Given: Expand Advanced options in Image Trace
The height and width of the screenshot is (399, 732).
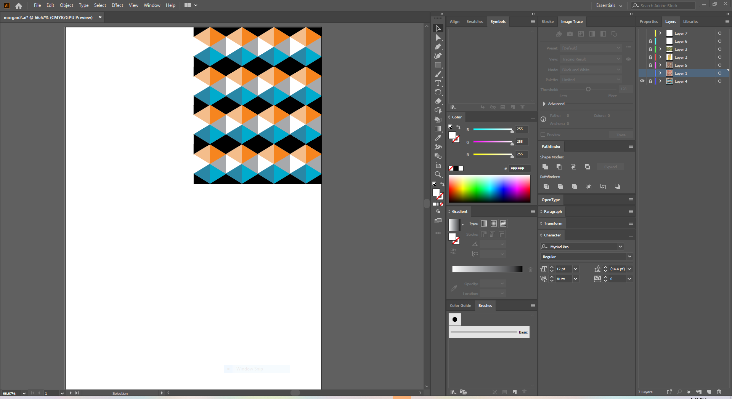Looking at the screenshot, I should pyautogui.click(x=544, y=104).
